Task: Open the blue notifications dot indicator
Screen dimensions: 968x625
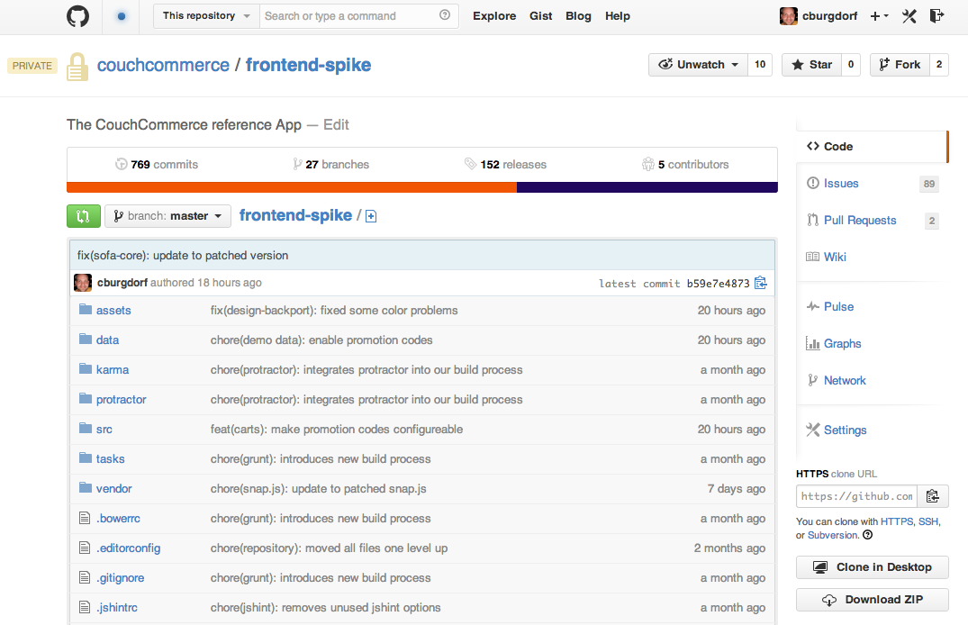Action: (x=122, y=16)
